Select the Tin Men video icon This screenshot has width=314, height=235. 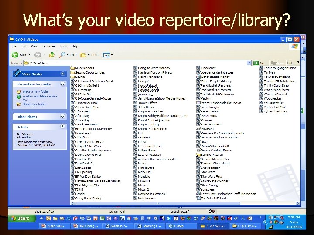coord(261,72)
